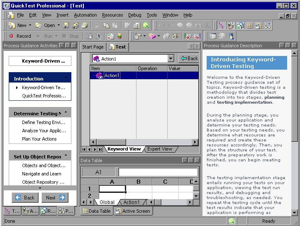The width and height of the screenshot is (300, 226).
Task: Switch to the Start Page tab
Action: [x=93, y=47]
